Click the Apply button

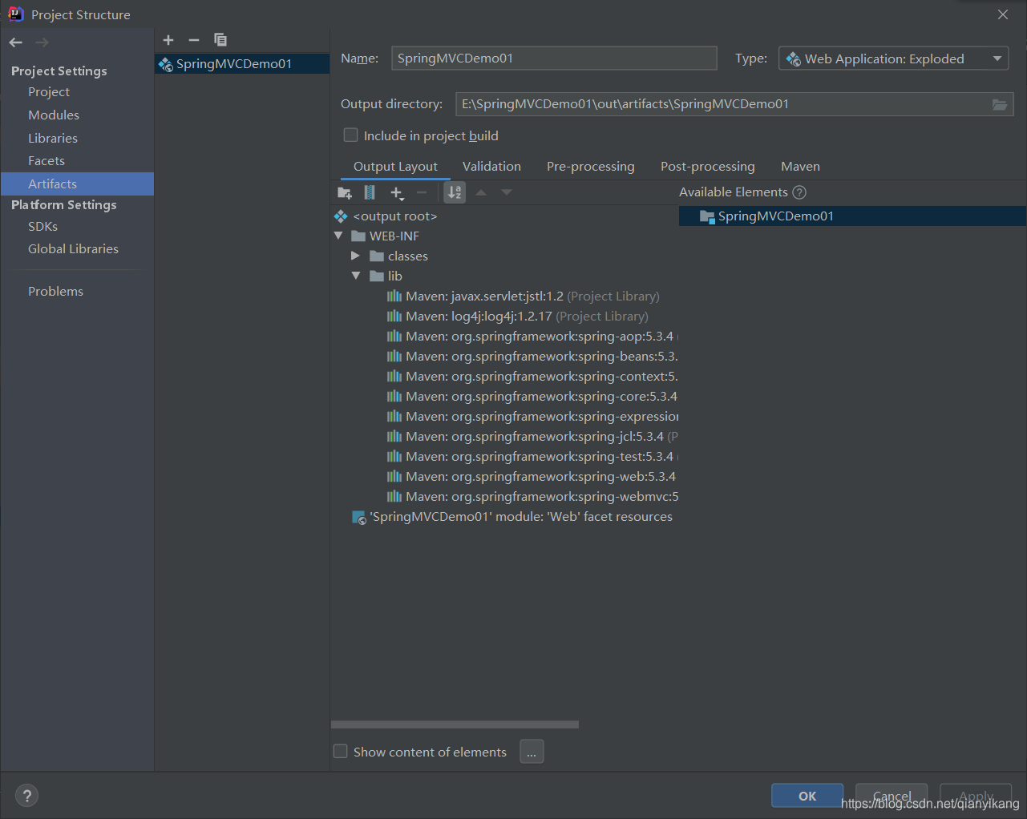(x=976, y=796)
